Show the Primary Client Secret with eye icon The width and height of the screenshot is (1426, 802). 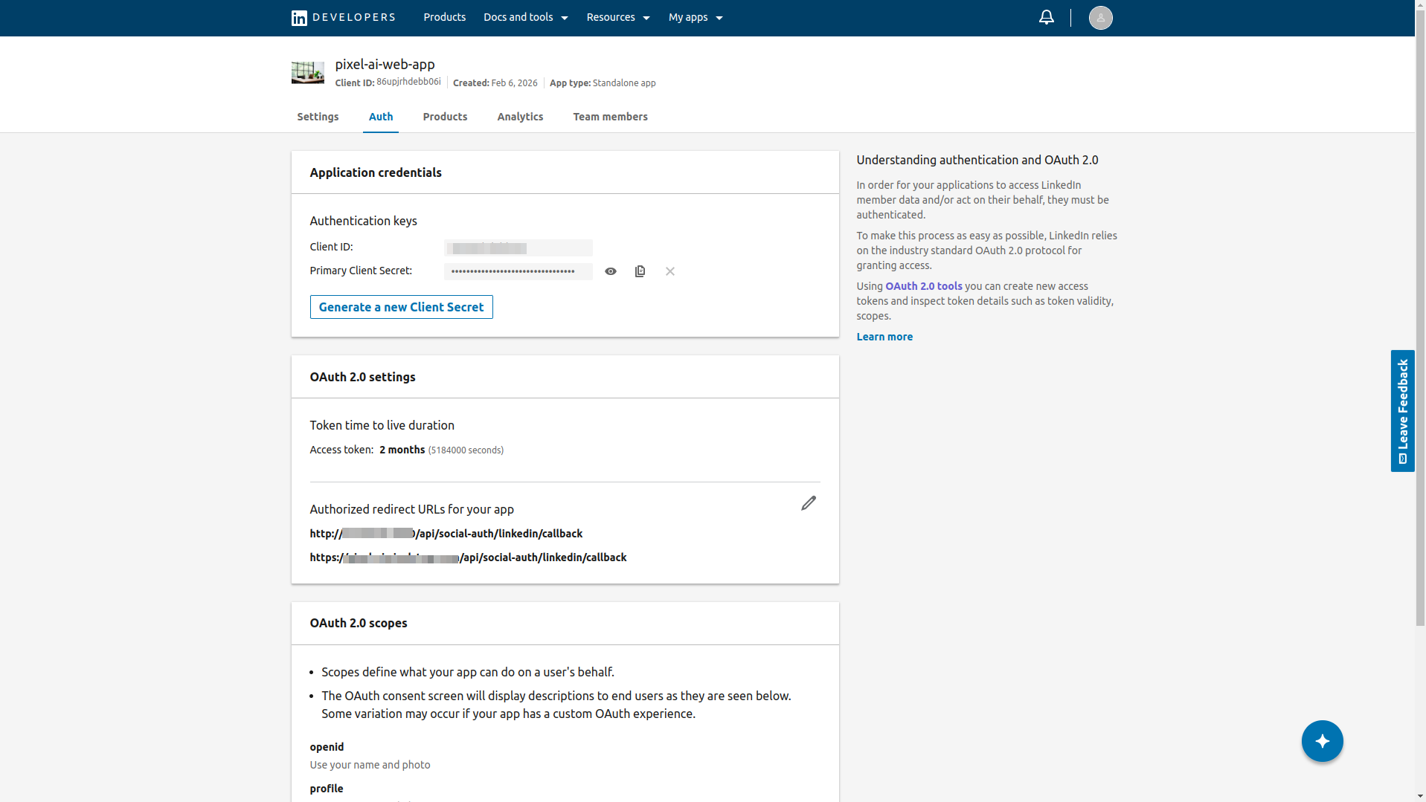pyautogui.click(x=611, y=271)
